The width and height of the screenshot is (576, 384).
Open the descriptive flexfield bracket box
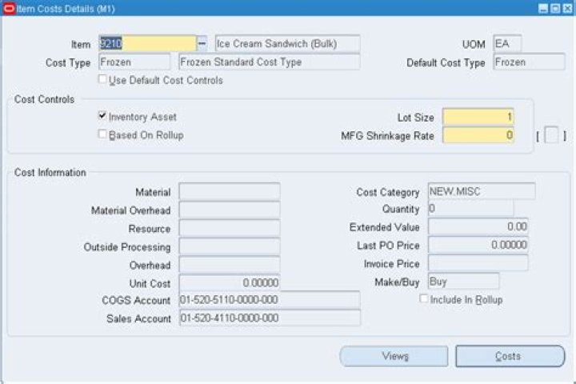coord(551,135)
